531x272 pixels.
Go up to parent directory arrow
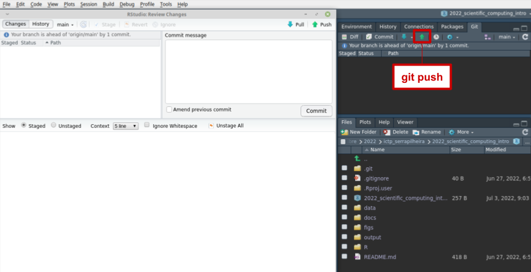(x=357, y=159)
